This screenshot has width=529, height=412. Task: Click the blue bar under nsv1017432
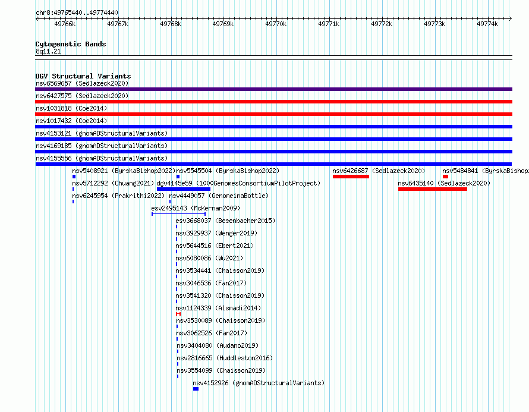(273, 127)
